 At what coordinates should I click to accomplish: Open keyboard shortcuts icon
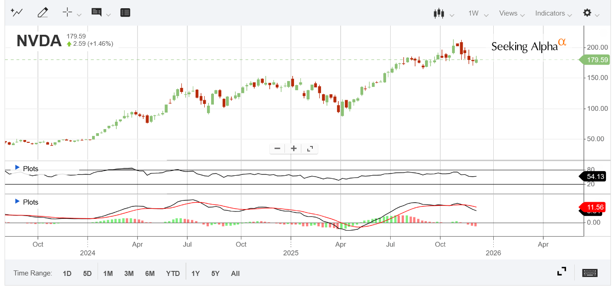[590, 273]
